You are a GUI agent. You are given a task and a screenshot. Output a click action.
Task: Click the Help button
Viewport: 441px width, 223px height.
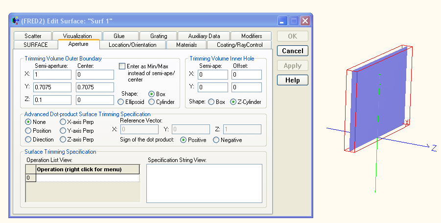pyautogui.click(x=292, y=80)
